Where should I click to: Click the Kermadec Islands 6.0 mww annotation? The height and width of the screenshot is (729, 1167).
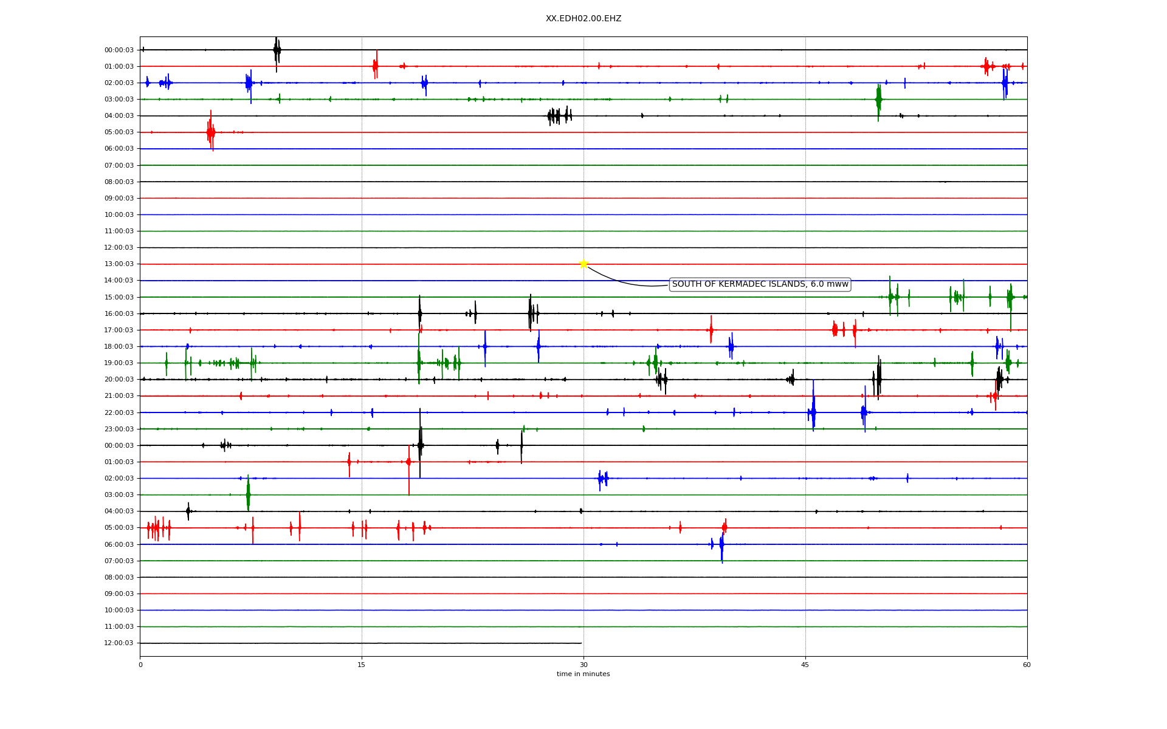pos(760,284)
